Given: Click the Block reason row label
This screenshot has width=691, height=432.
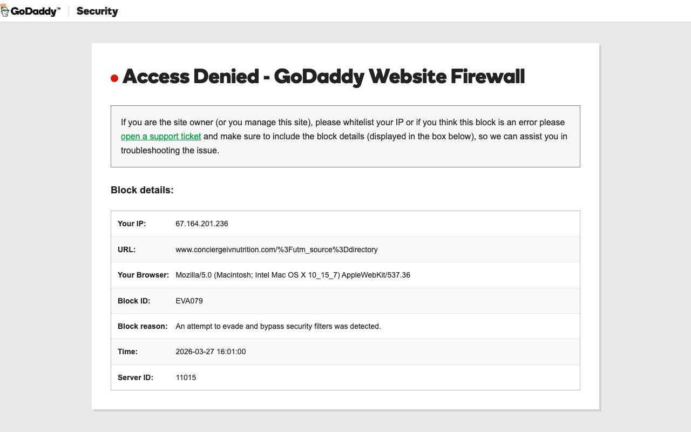Looking at the screenshot, I should point(143,326).
